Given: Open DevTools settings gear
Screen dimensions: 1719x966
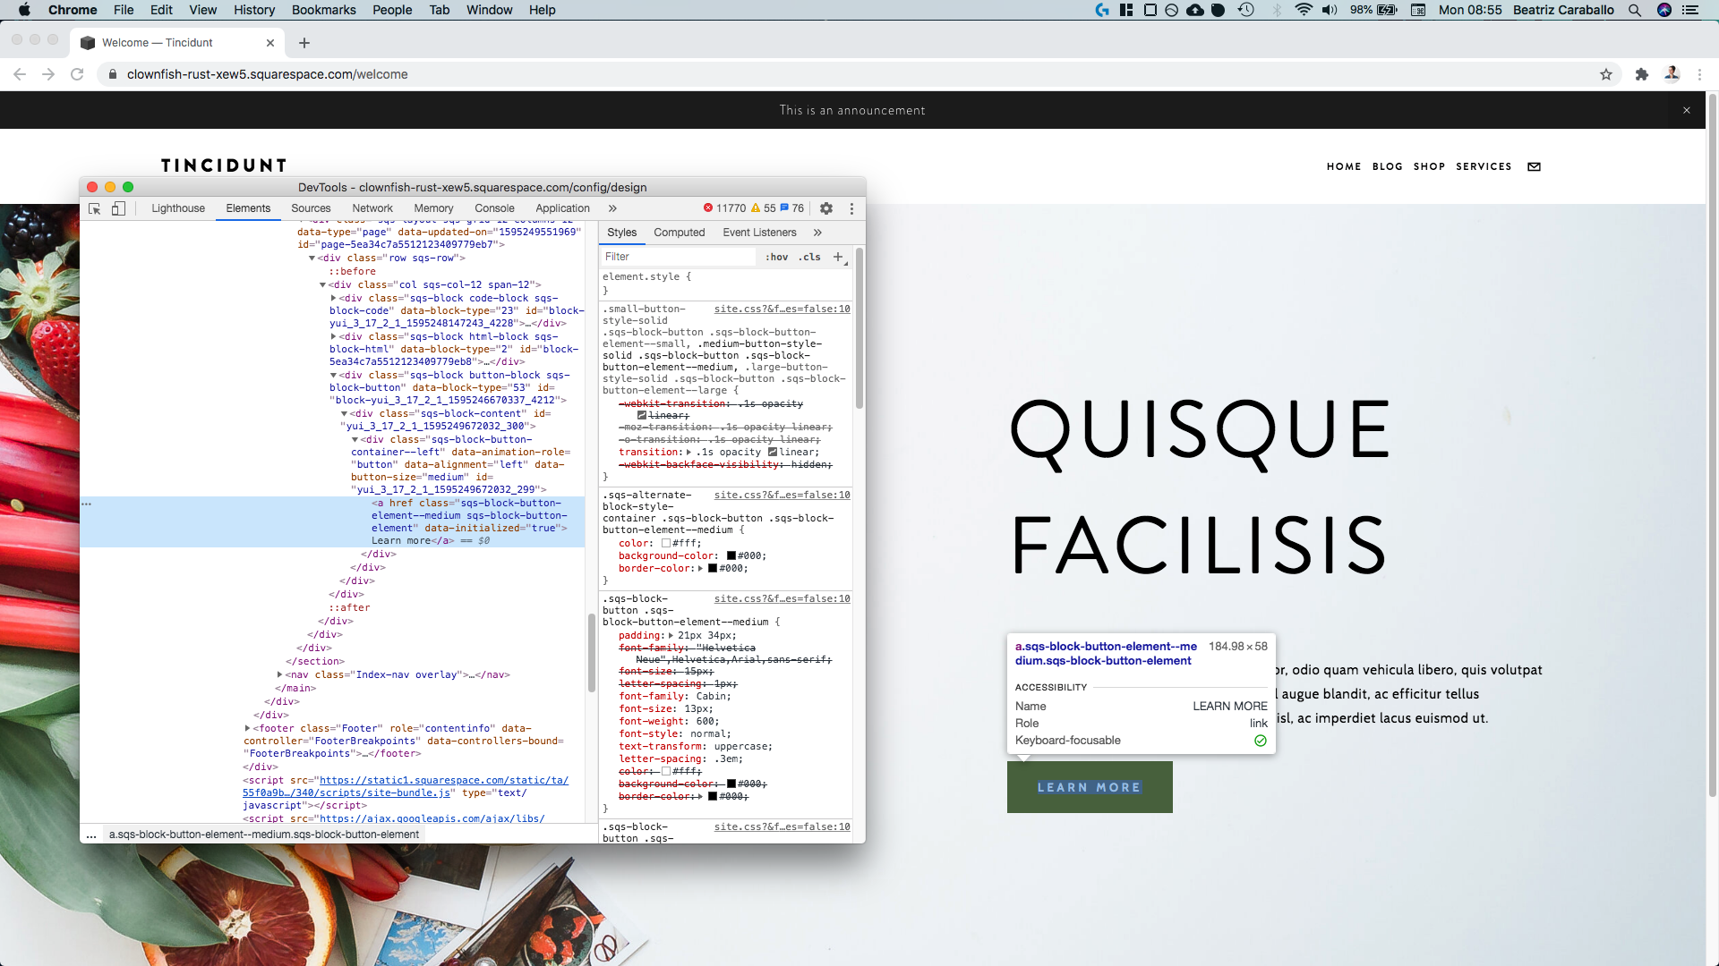Looking at the screenshot, I should coord(826,208).
